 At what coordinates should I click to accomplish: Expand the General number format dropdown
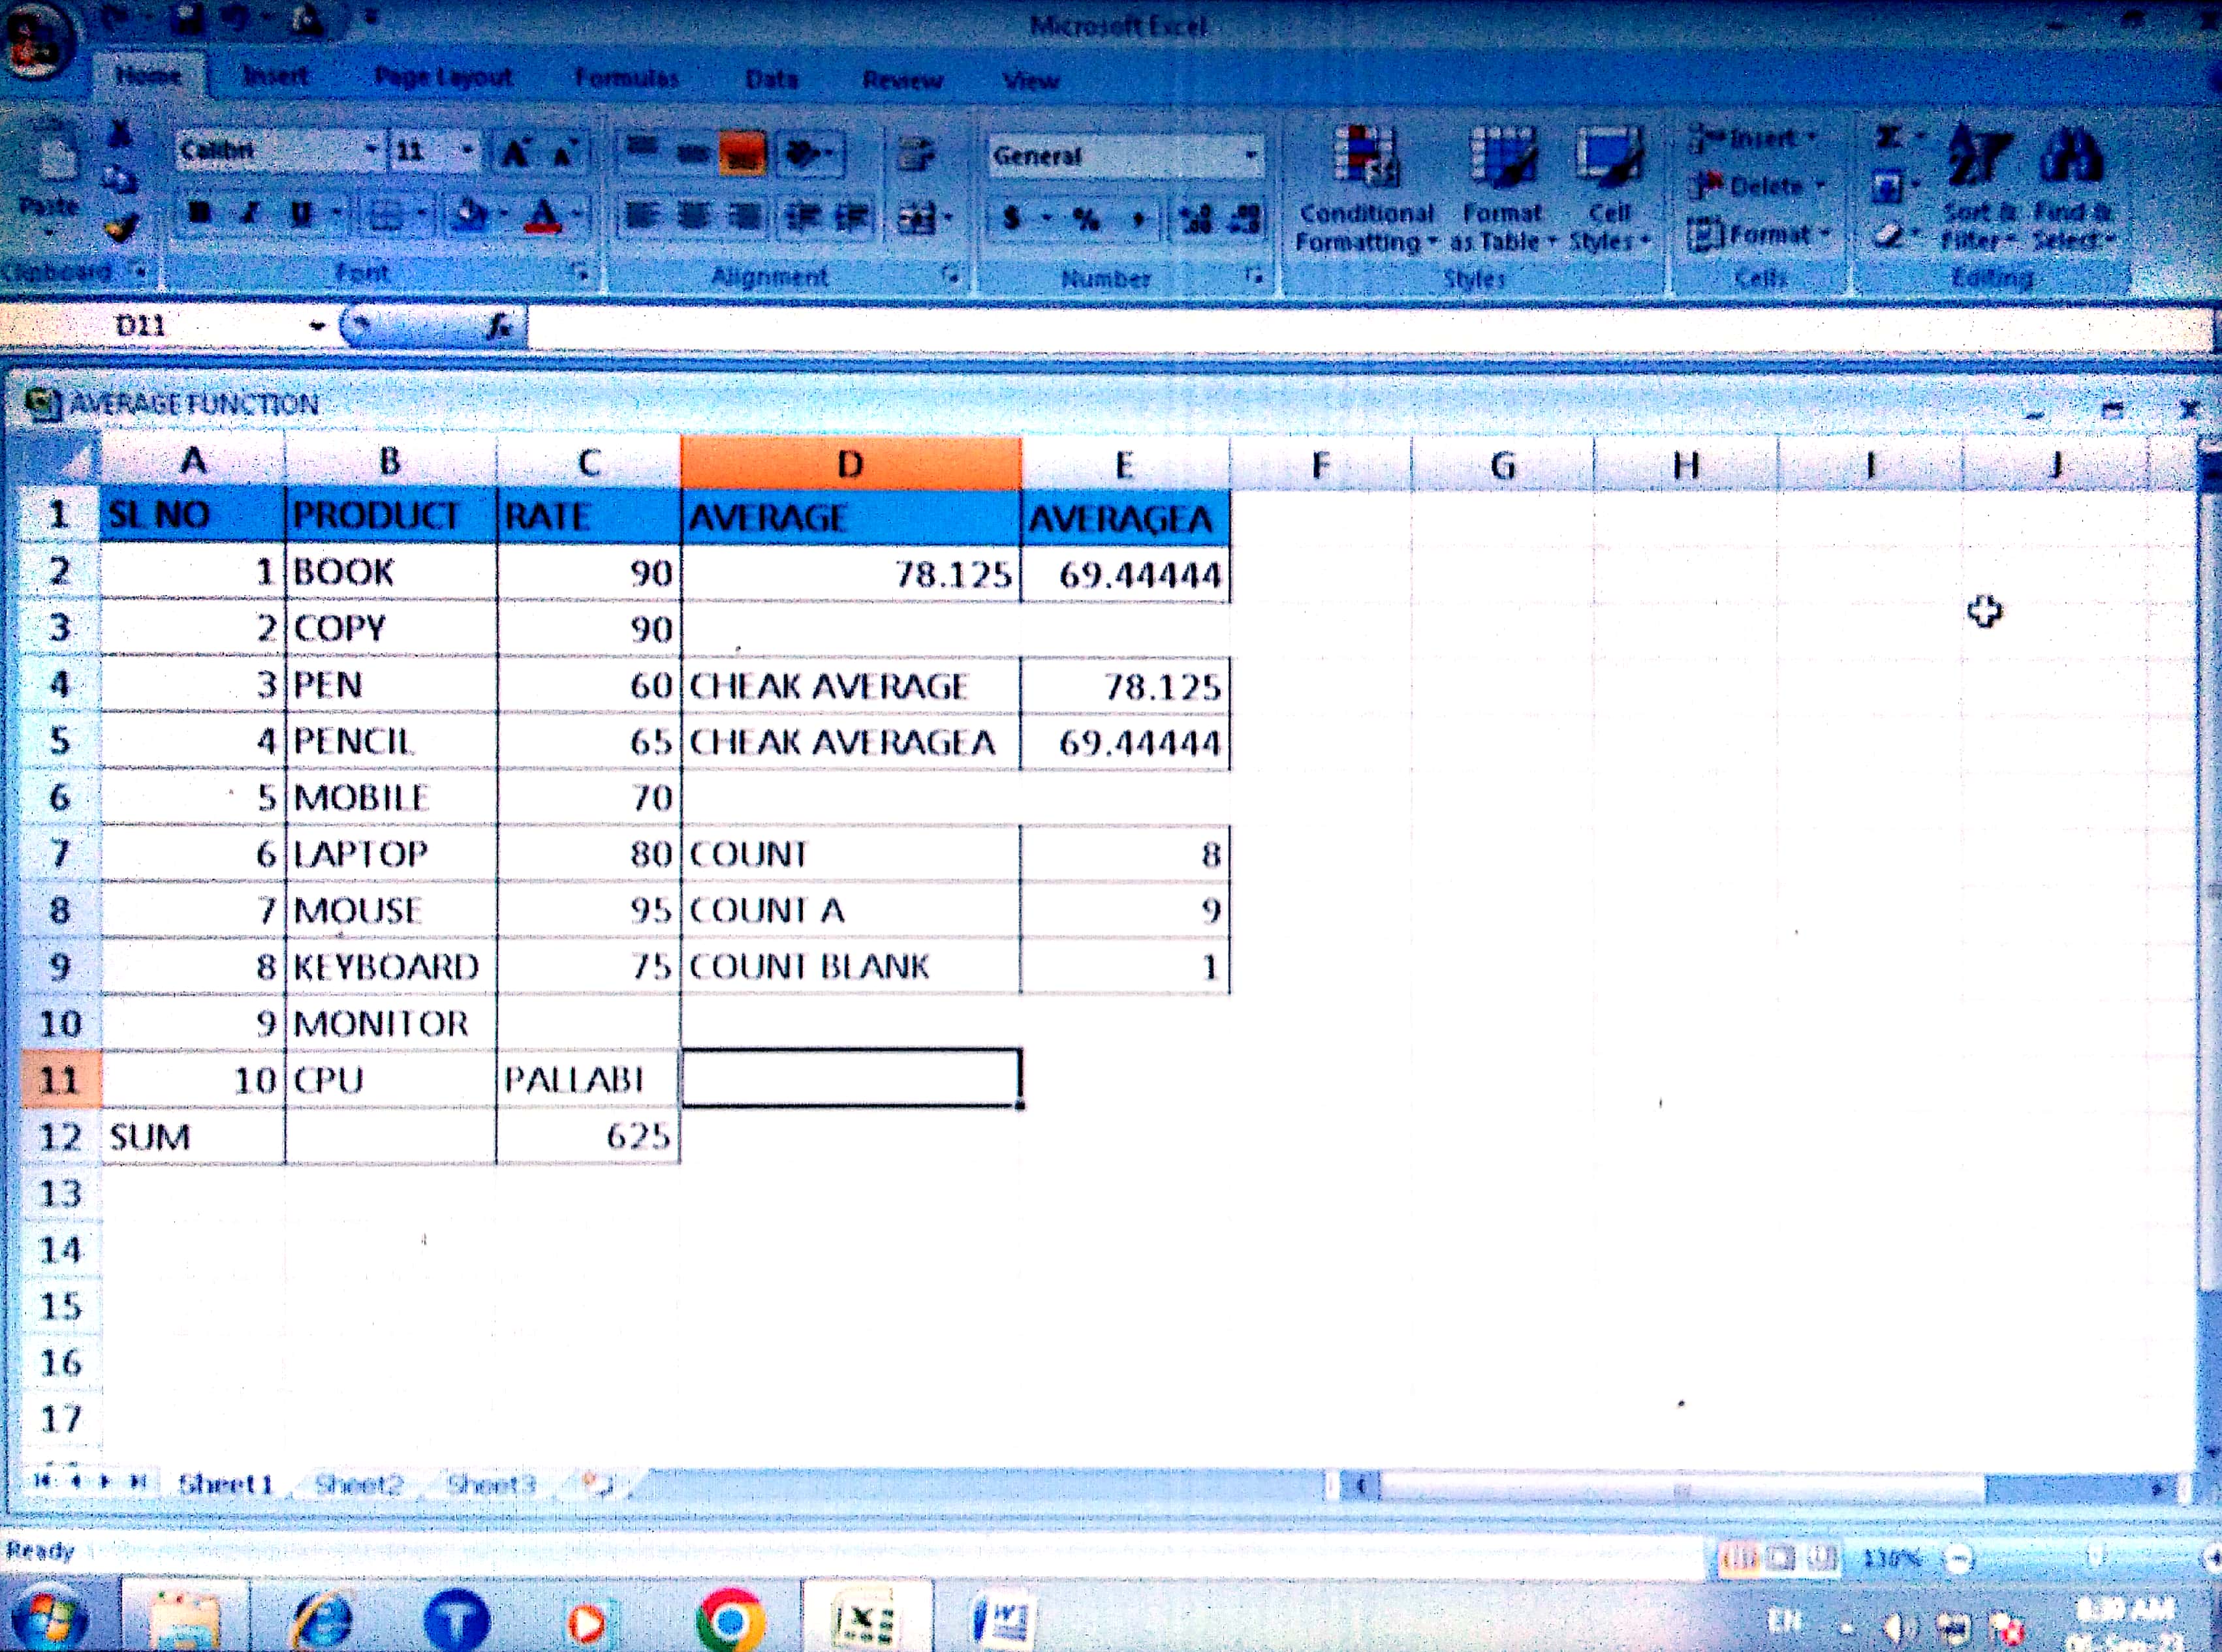tap(1251, 156)
